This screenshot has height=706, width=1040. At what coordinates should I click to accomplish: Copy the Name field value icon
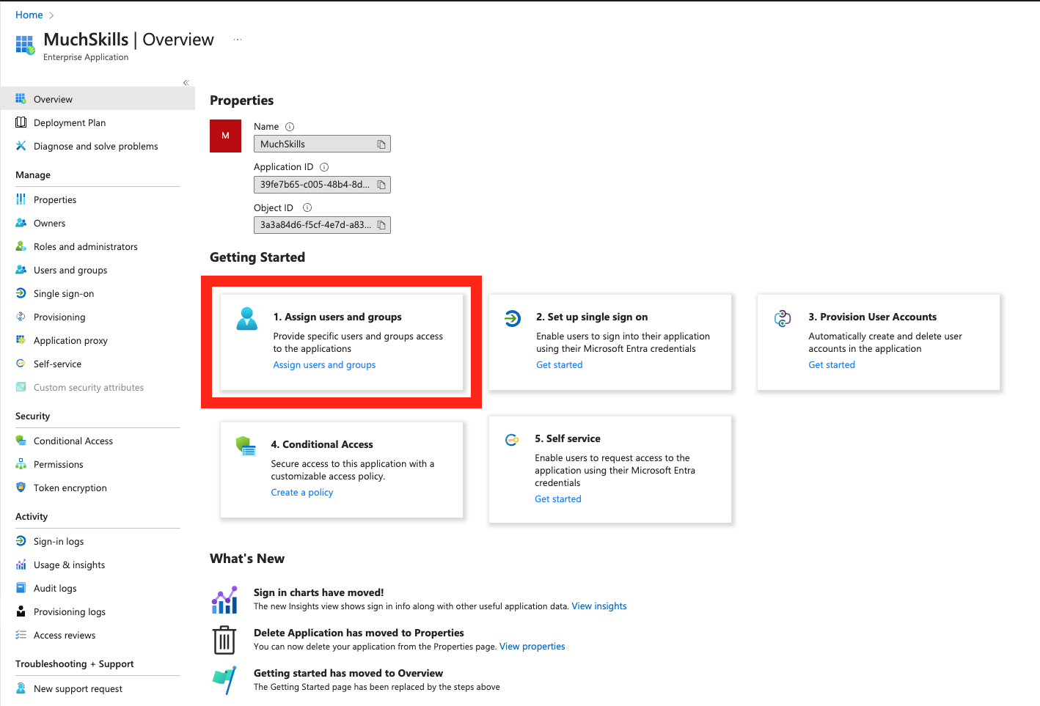pyautogui.click(x=381, y=144)
